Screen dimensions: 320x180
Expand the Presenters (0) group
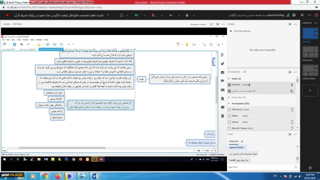tap(229, 97)
